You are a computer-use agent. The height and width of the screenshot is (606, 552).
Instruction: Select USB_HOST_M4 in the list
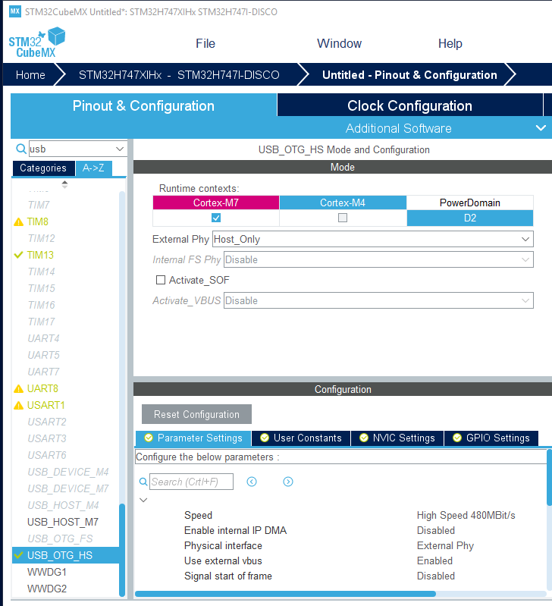(63, 506)
